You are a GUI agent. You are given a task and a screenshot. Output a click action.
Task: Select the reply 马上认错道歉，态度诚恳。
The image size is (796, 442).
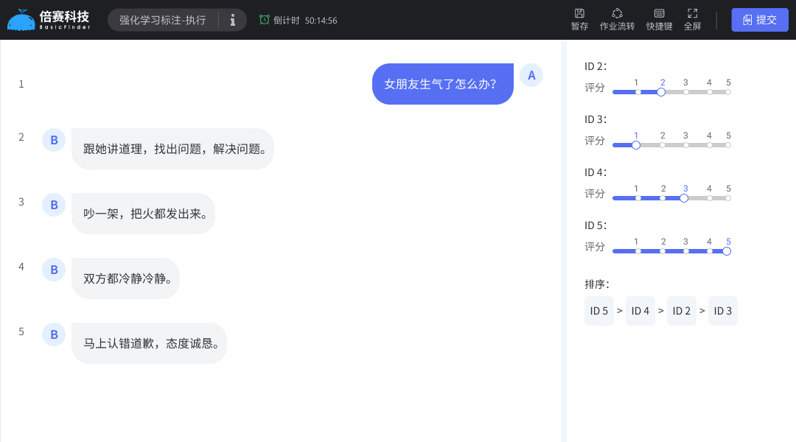click(x=149, y=343)
